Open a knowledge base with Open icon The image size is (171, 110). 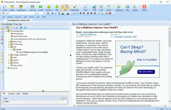click(x=12, y=8)
